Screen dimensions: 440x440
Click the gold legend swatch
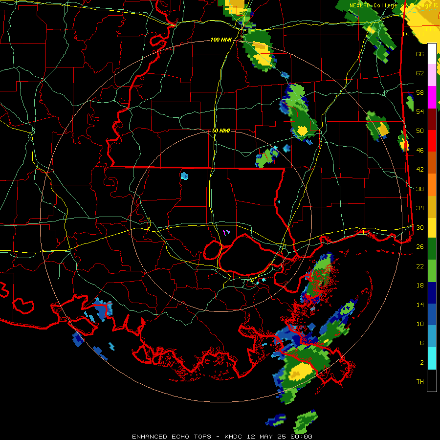point(432,206)
